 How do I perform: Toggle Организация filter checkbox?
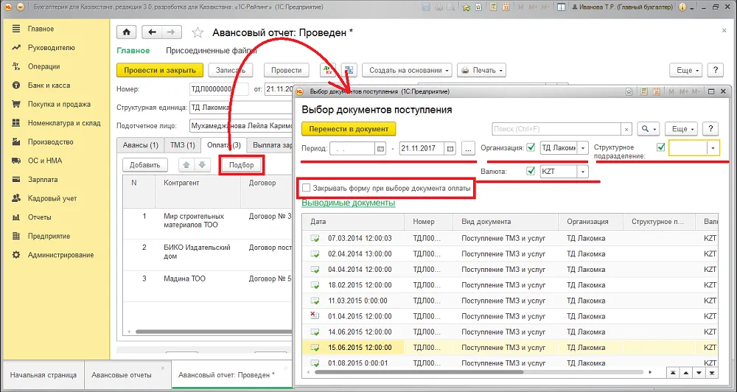(x=531, y=147)
